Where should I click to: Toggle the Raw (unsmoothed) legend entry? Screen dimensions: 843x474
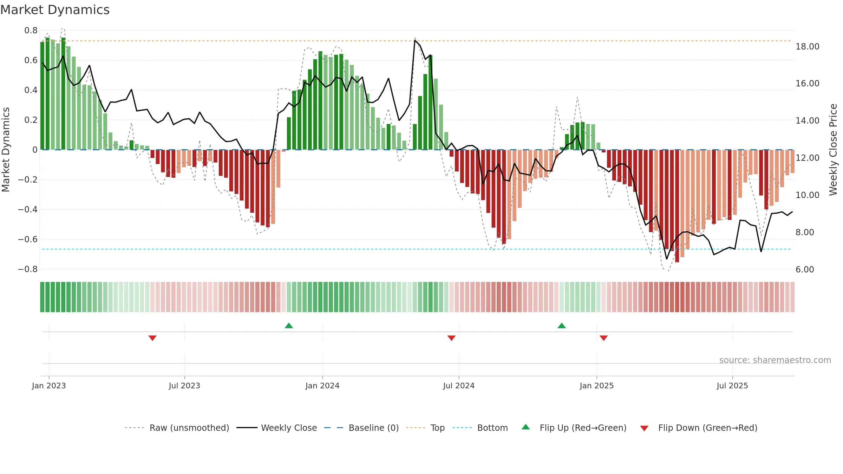pos(177,428)
